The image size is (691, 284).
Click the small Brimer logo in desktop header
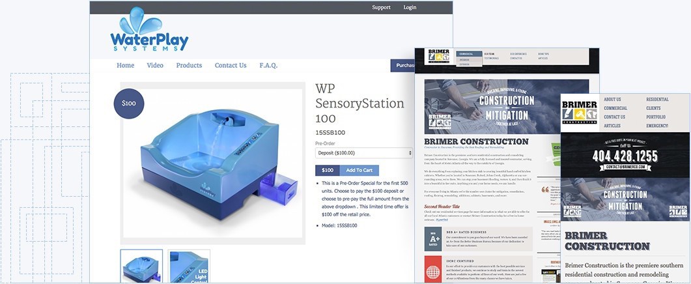tap(439, 57)
